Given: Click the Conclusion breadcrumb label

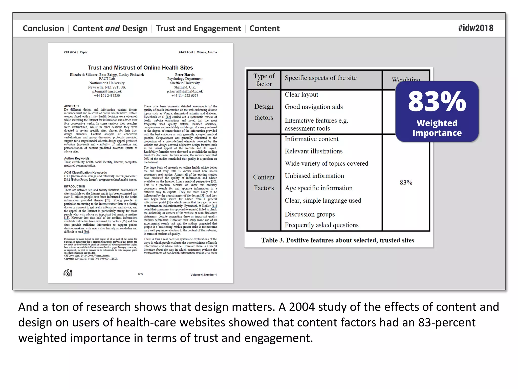Looking at the screenshot, I should tap(43, 28).
